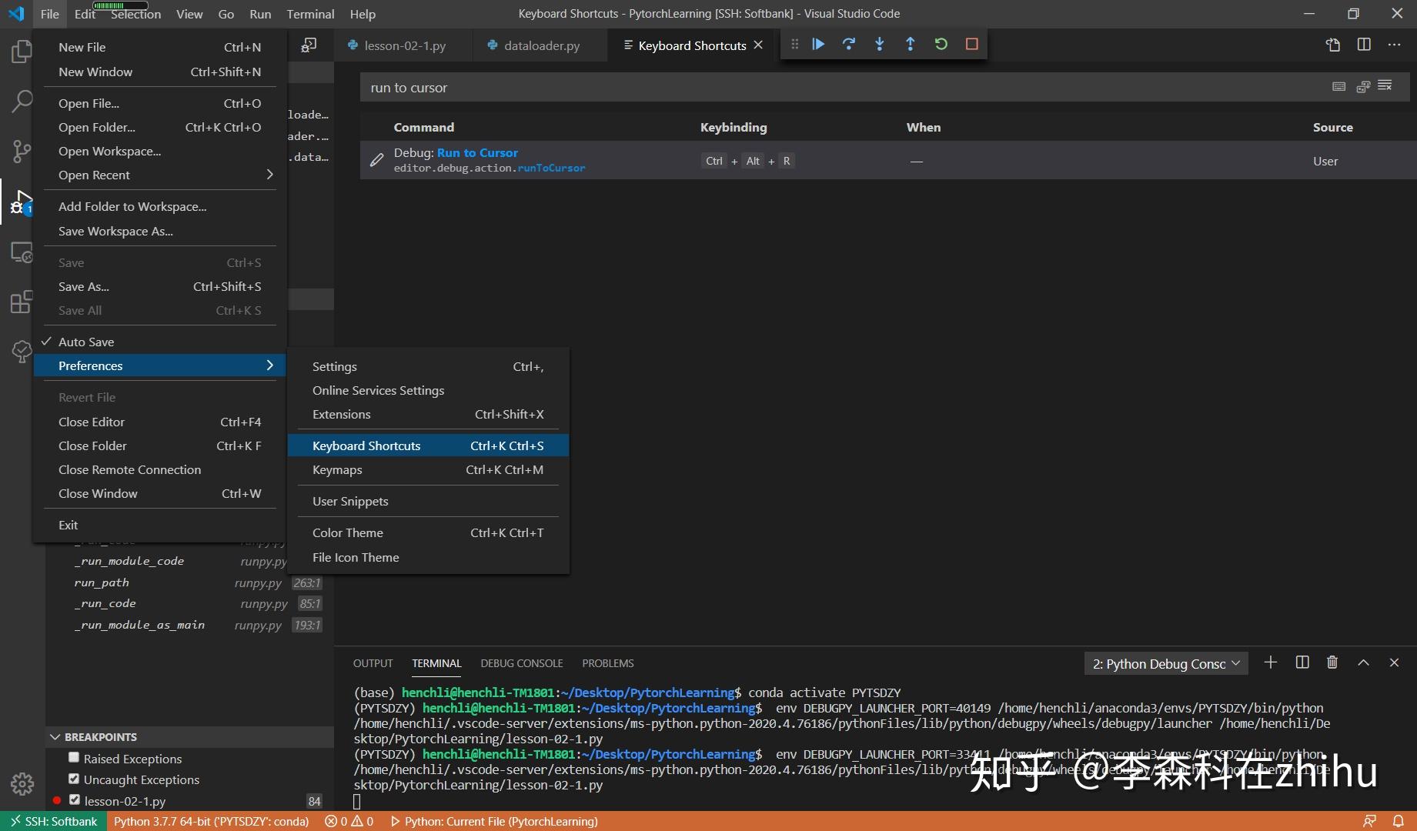Switch to dataloader.py editor tab
The width and height of the screenshot is (1417, 831).
pyautogui.click(x=541, y=45)
